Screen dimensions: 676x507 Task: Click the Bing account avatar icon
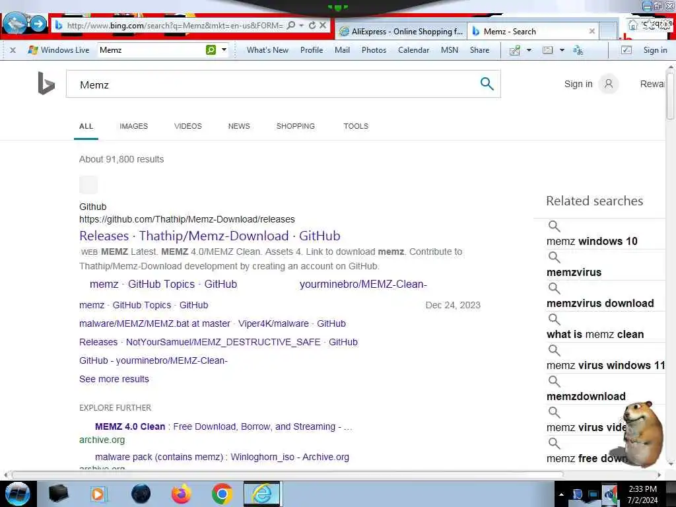[x=608, y=84]
